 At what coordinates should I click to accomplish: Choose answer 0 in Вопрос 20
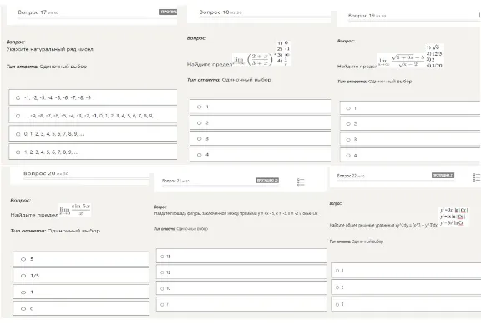(81, 309)
